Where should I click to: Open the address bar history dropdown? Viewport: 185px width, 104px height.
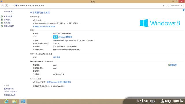click(164, 5)
